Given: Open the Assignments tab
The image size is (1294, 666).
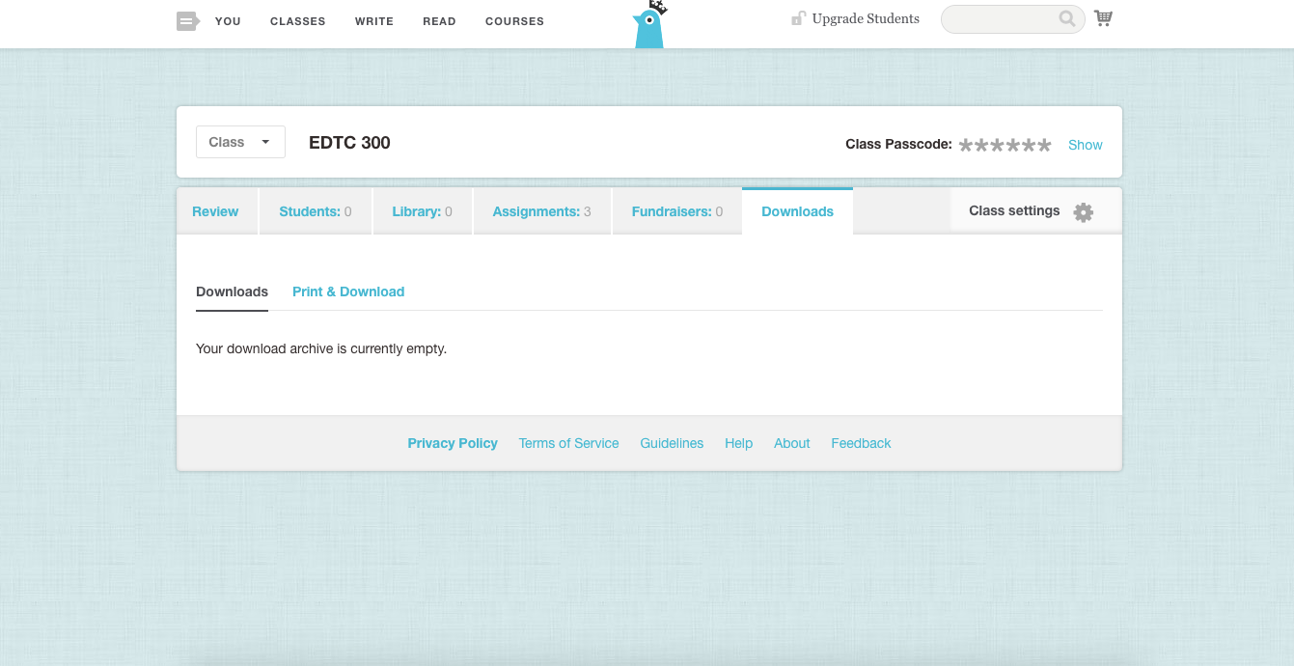Looking at the screenshot, I should click(x=542, y=211).
